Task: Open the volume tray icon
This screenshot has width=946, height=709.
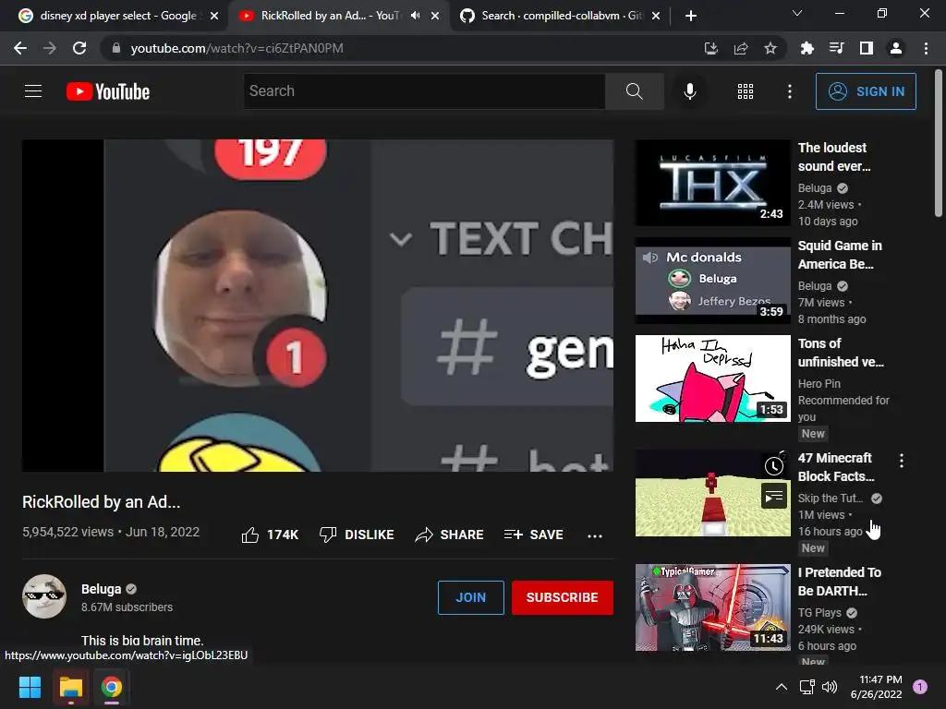Action: [830, 687]
